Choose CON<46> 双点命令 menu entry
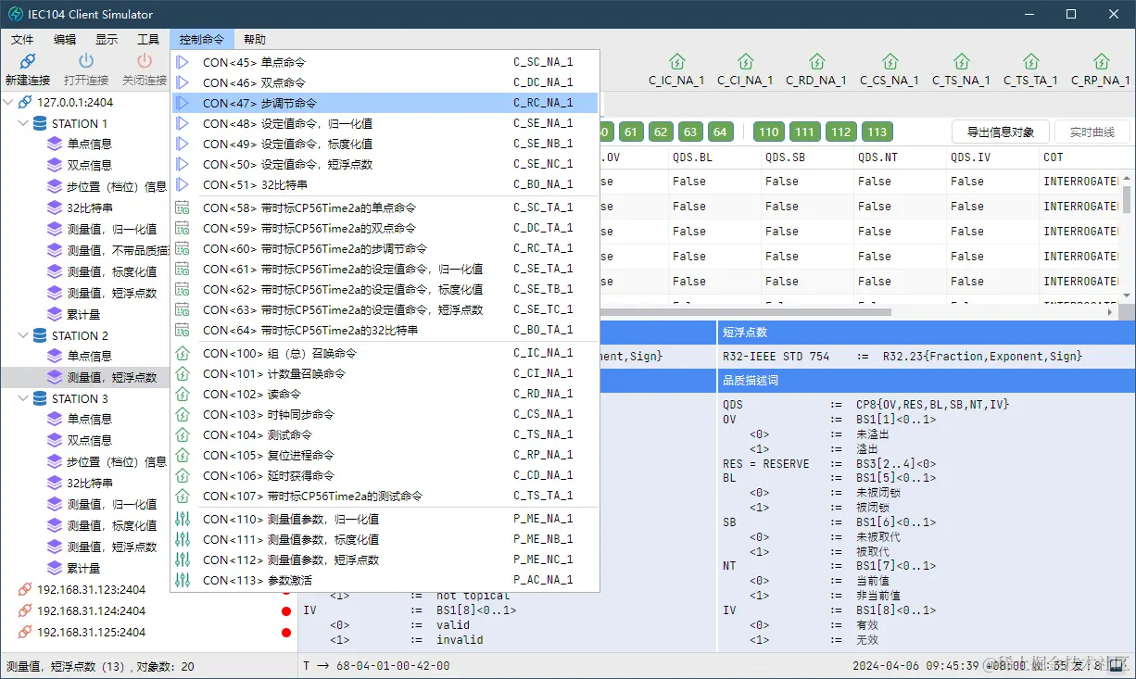1136x679 pixels. click(x=385, y=82)
